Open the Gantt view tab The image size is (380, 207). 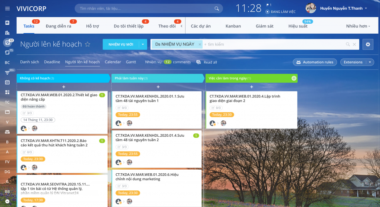point(131,62)
